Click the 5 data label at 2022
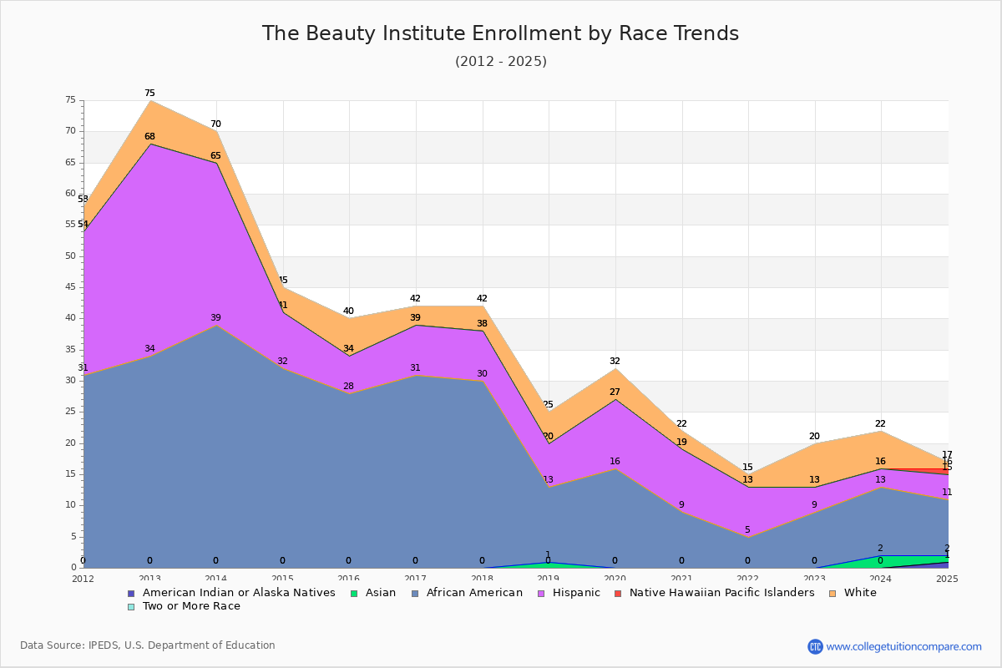 coord(747,530)
